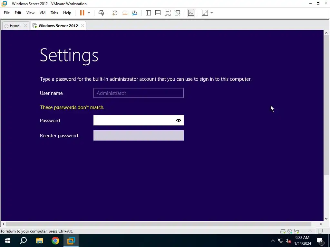The image size is (330, 247).
Task: Click the 'These passwords don't match.' message
Action: click(72, 107)
